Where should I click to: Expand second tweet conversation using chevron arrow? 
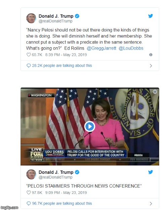pos(151,204)
